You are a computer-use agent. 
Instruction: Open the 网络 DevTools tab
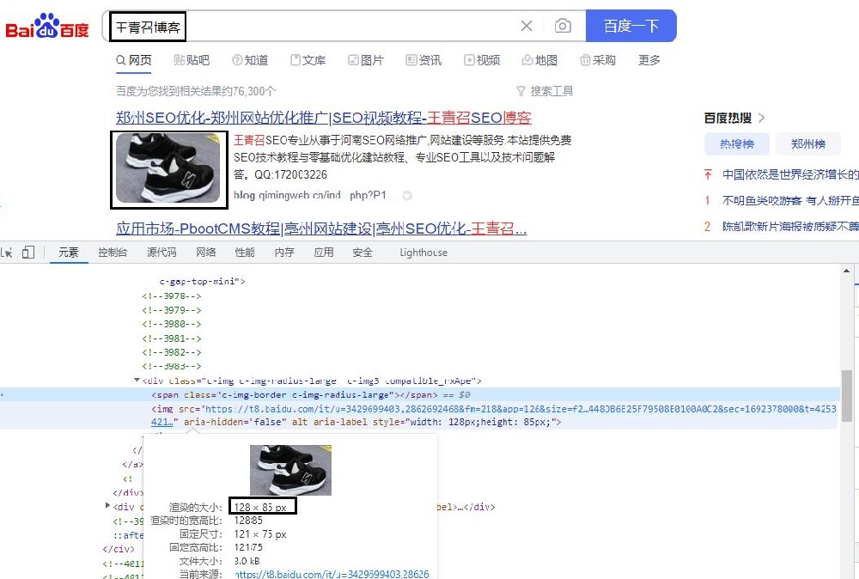tap(205, 253)
